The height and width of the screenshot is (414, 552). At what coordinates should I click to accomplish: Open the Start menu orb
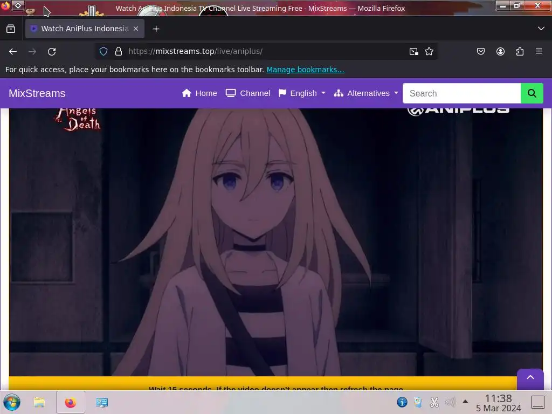pyautogui.click(x=12, y=402)
